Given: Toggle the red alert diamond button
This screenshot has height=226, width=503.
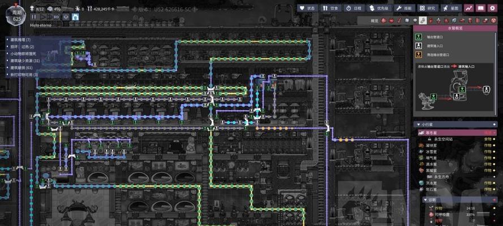Looking at the screenshot, I should pos(66,16).
